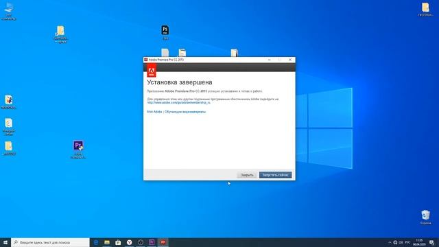Open the adobe.com membership hyperlink

(x=179, y=103)
